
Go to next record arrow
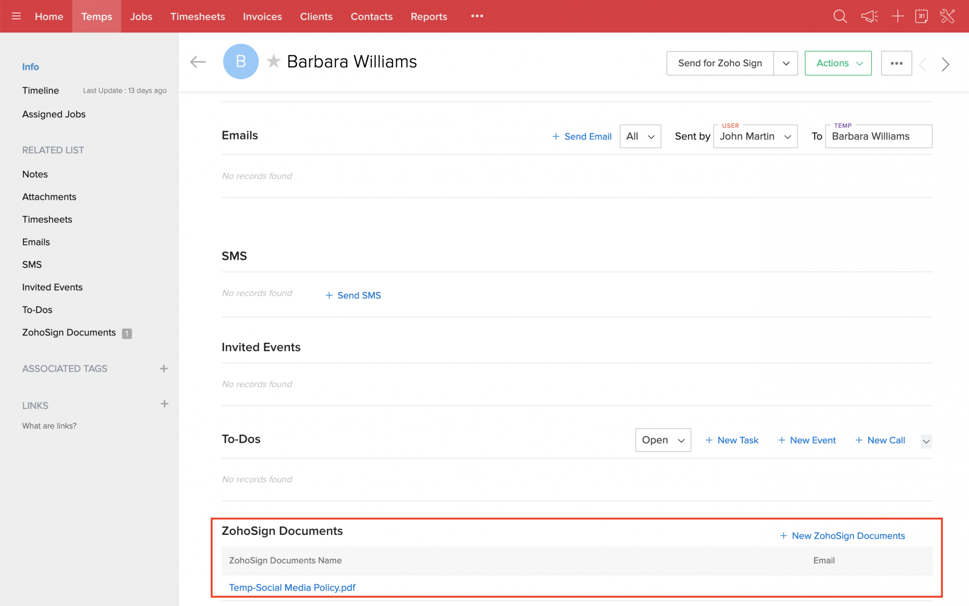945,64
